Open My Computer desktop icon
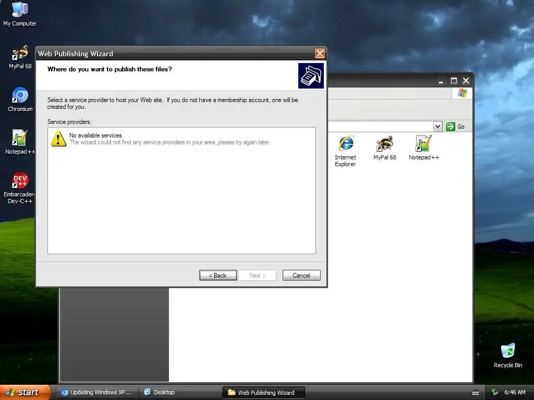The height and width of the screenshot is (400, 534). click(20, 14)
